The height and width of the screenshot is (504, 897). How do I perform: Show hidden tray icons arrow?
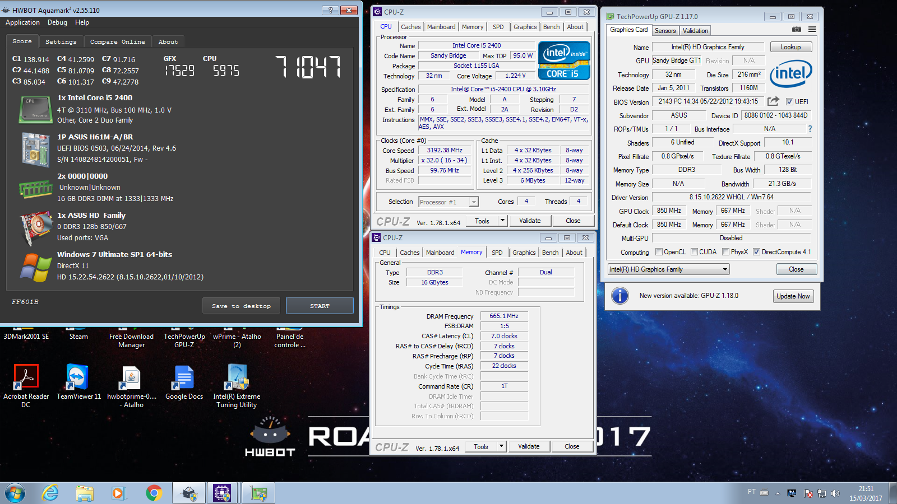coord(778,493)
